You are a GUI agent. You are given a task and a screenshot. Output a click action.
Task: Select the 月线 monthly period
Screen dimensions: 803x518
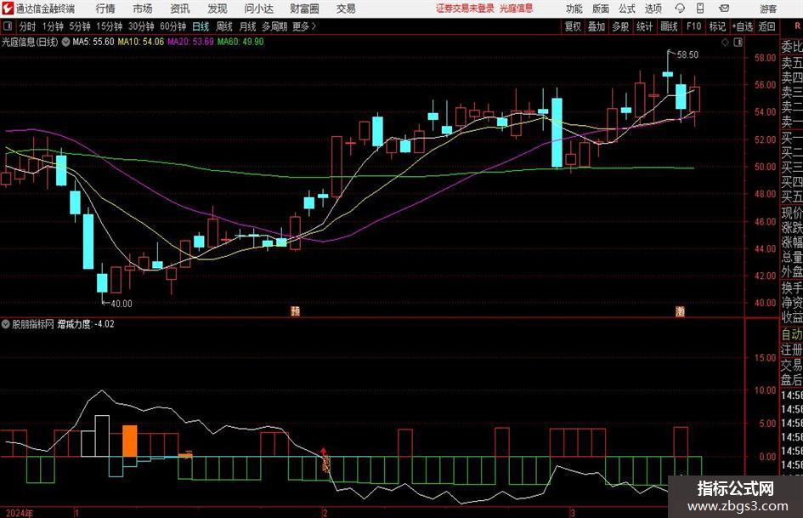tap(247, 26)
